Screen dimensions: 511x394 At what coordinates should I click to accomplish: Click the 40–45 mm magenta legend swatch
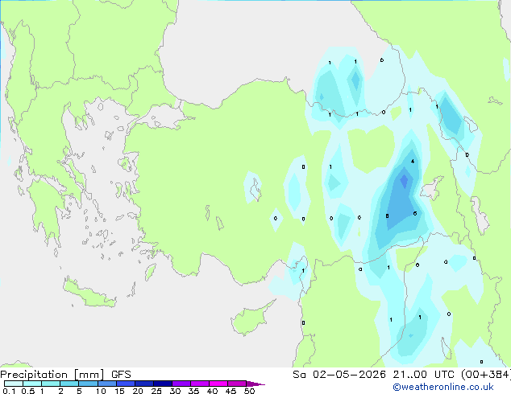pyautogui.click(x=218, y=384)
